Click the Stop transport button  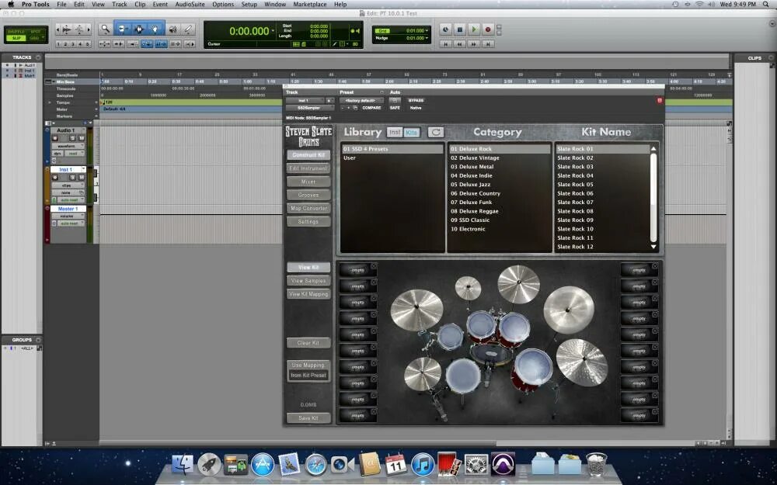click(x=459, y=29)
